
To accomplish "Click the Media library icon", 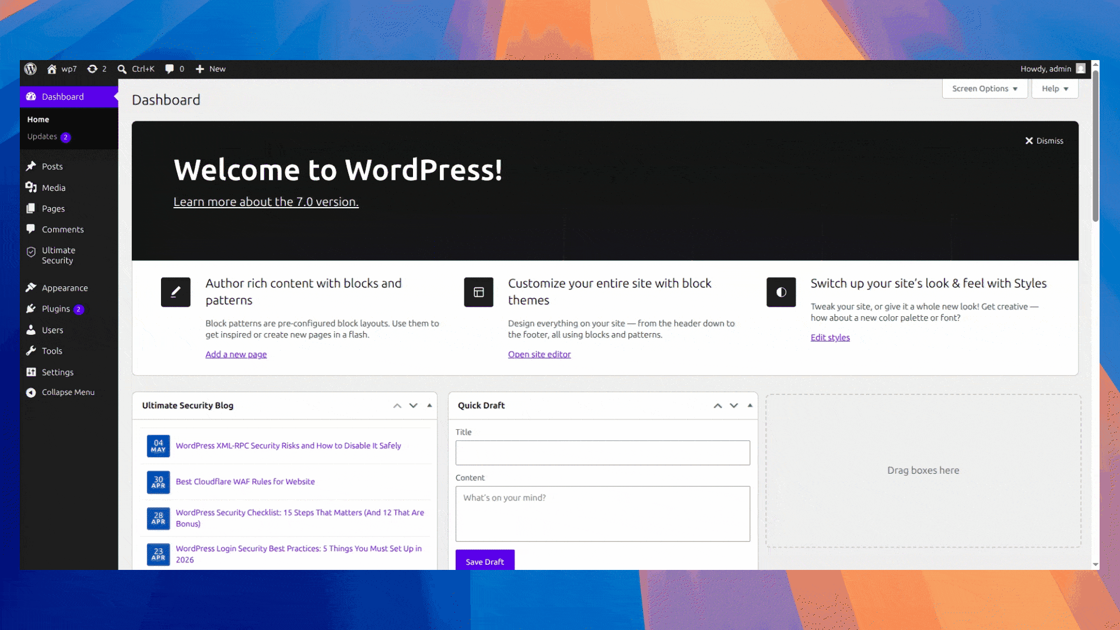I will [x=31, y=187].
